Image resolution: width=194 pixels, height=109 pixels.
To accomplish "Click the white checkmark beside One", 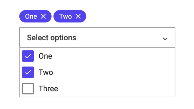I will point(28,56).
